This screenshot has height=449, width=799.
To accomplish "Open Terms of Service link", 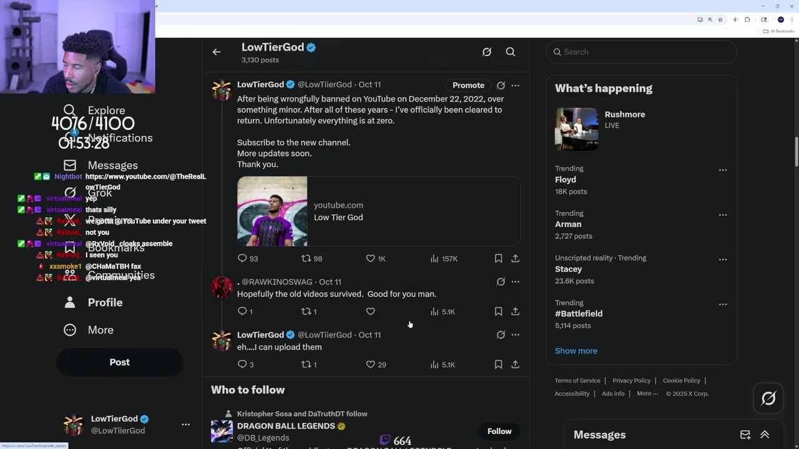I will (x=577, y=380).
